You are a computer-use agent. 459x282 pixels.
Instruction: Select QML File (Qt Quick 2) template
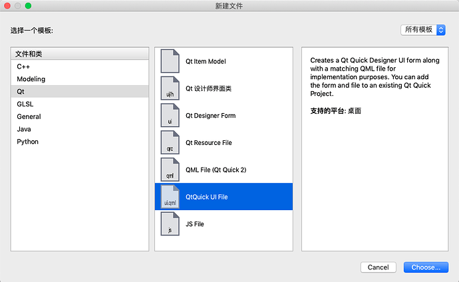pyautogui.click(x=224, y=170)
